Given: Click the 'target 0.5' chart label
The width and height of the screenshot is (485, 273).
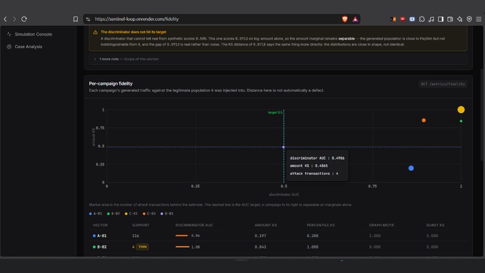Looking at the screenshot, I should tap(275, 112).
